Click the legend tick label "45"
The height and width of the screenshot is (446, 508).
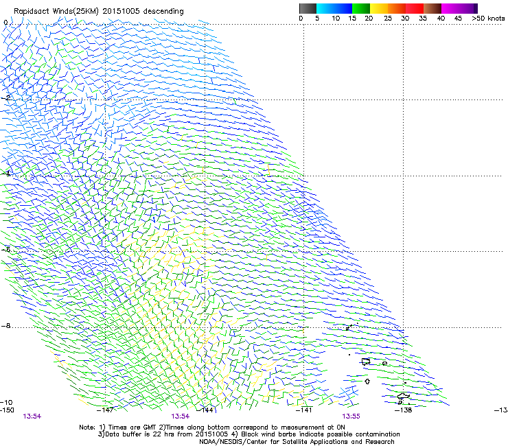[458, 19]
